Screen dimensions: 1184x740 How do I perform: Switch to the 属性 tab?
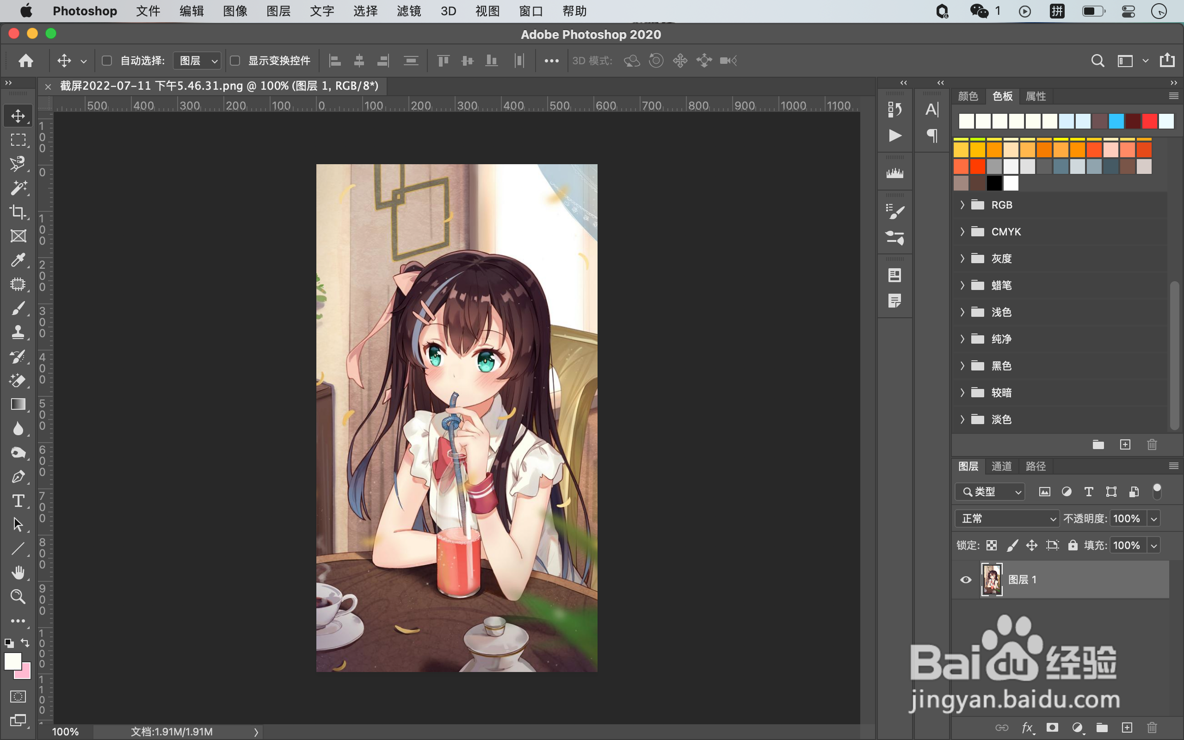pos(1036,96)
